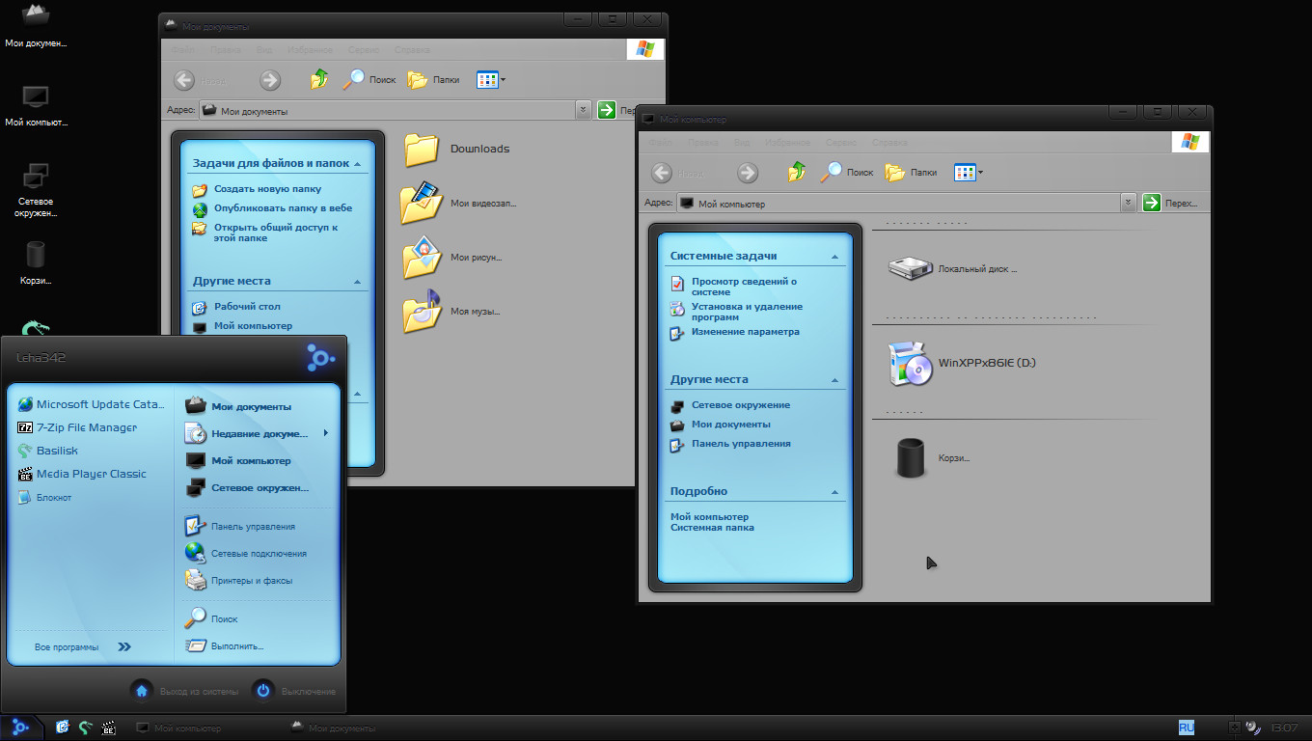The image size is (1312, 741).
Task: Select Сетевое окружение desktop icon
Action: pos(36,190)
